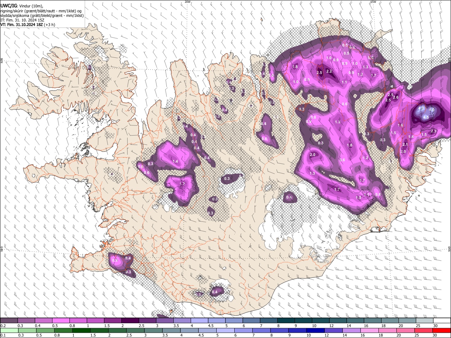Click the '20W' longitude label at the top
The image size is (451, 338).
[188, 2]
